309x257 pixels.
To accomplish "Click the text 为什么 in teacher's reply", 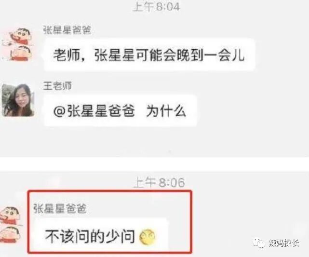I will point(166,111).
